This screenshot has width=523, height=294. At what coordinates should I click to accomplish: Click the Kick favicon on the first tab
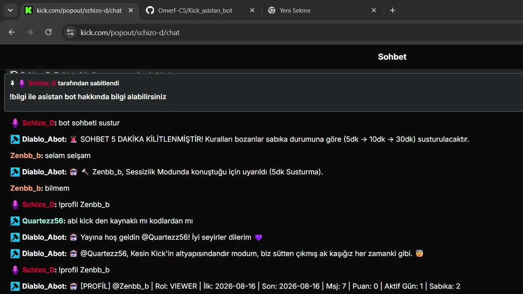point(28,10)
